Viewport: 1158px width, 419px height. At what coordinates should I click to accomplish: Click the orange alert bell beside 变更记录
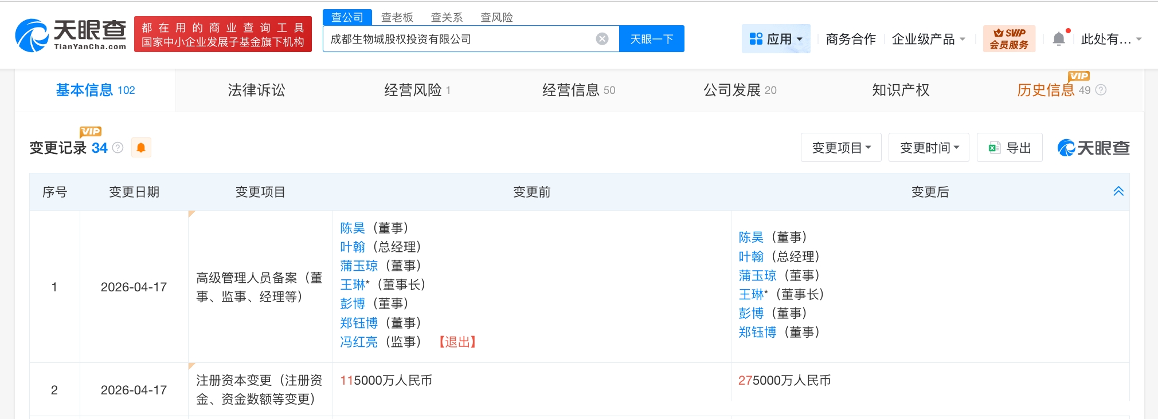pyautogui.click(x=141, y=148)
